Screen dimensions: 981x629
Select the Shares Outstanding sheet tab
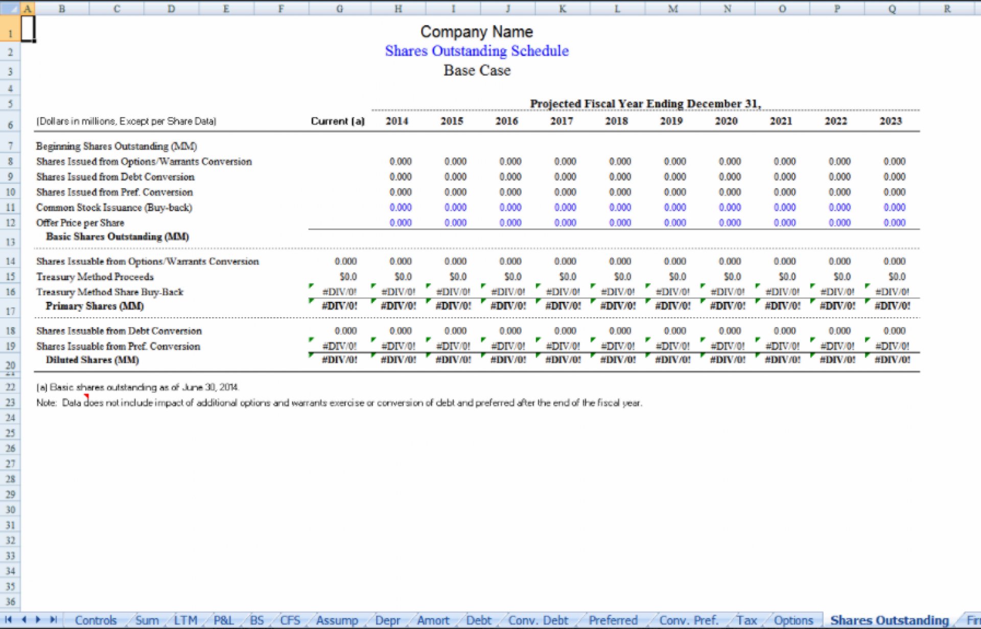(x=889, y=620)
